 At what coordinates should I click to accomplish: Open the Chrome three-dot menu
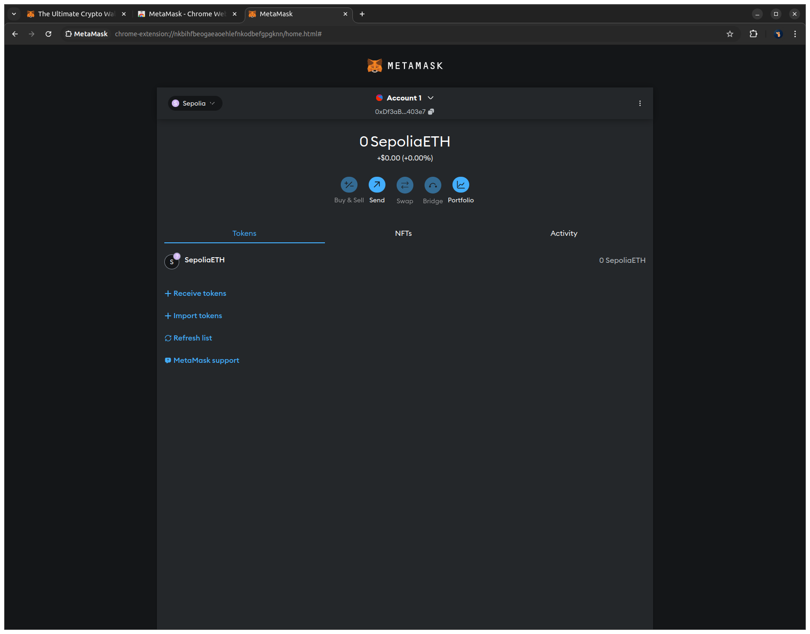click(795, 34)
